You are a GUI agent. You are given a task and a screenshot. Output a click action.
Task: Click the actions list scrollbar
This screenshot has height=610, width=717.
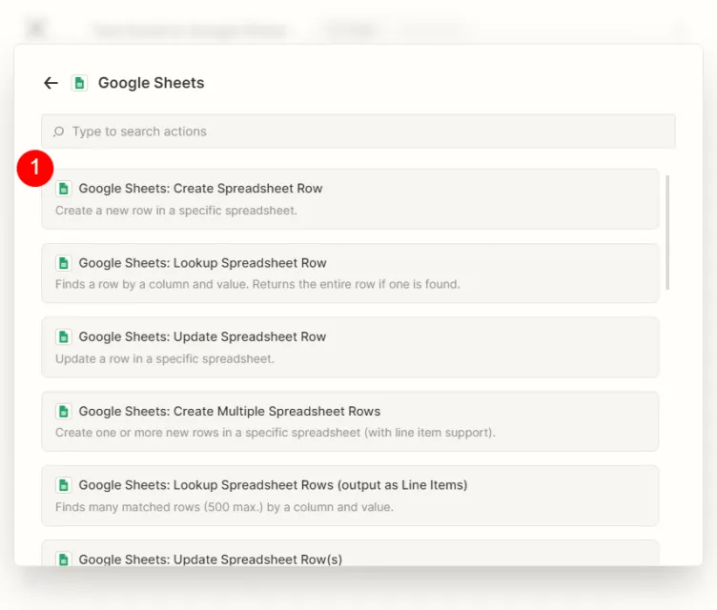tap(667, 233)
